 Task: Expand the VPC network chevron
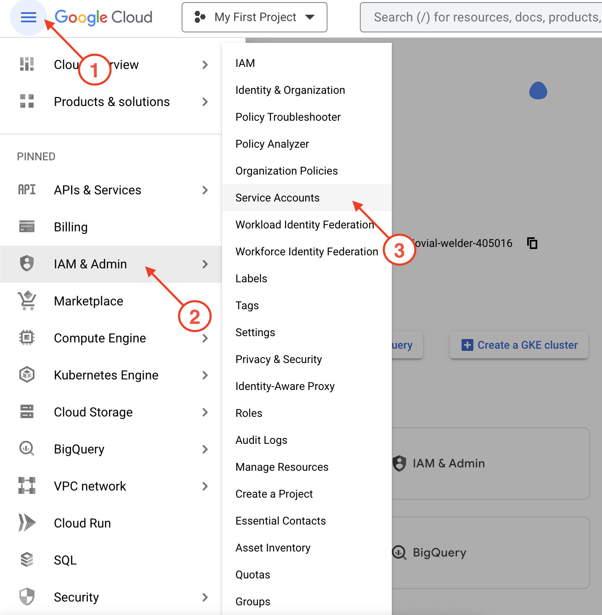point(205,486)
